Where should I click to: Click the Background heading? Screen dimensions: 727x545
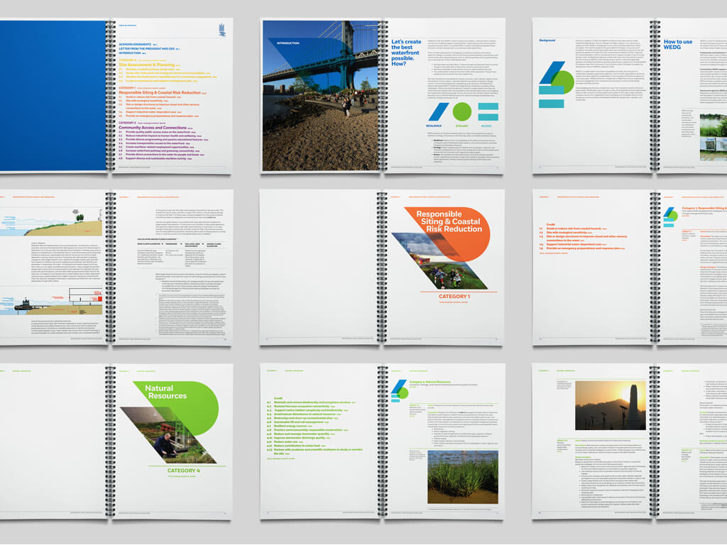[x=547, y=40]
